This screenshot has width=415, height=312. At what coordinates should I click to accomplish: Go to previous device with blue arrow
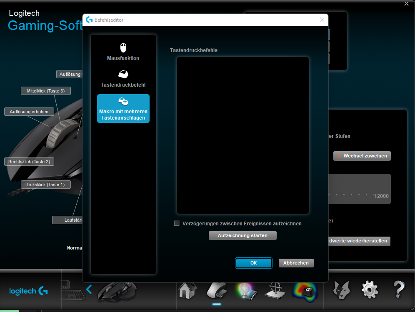coord(89,289)
